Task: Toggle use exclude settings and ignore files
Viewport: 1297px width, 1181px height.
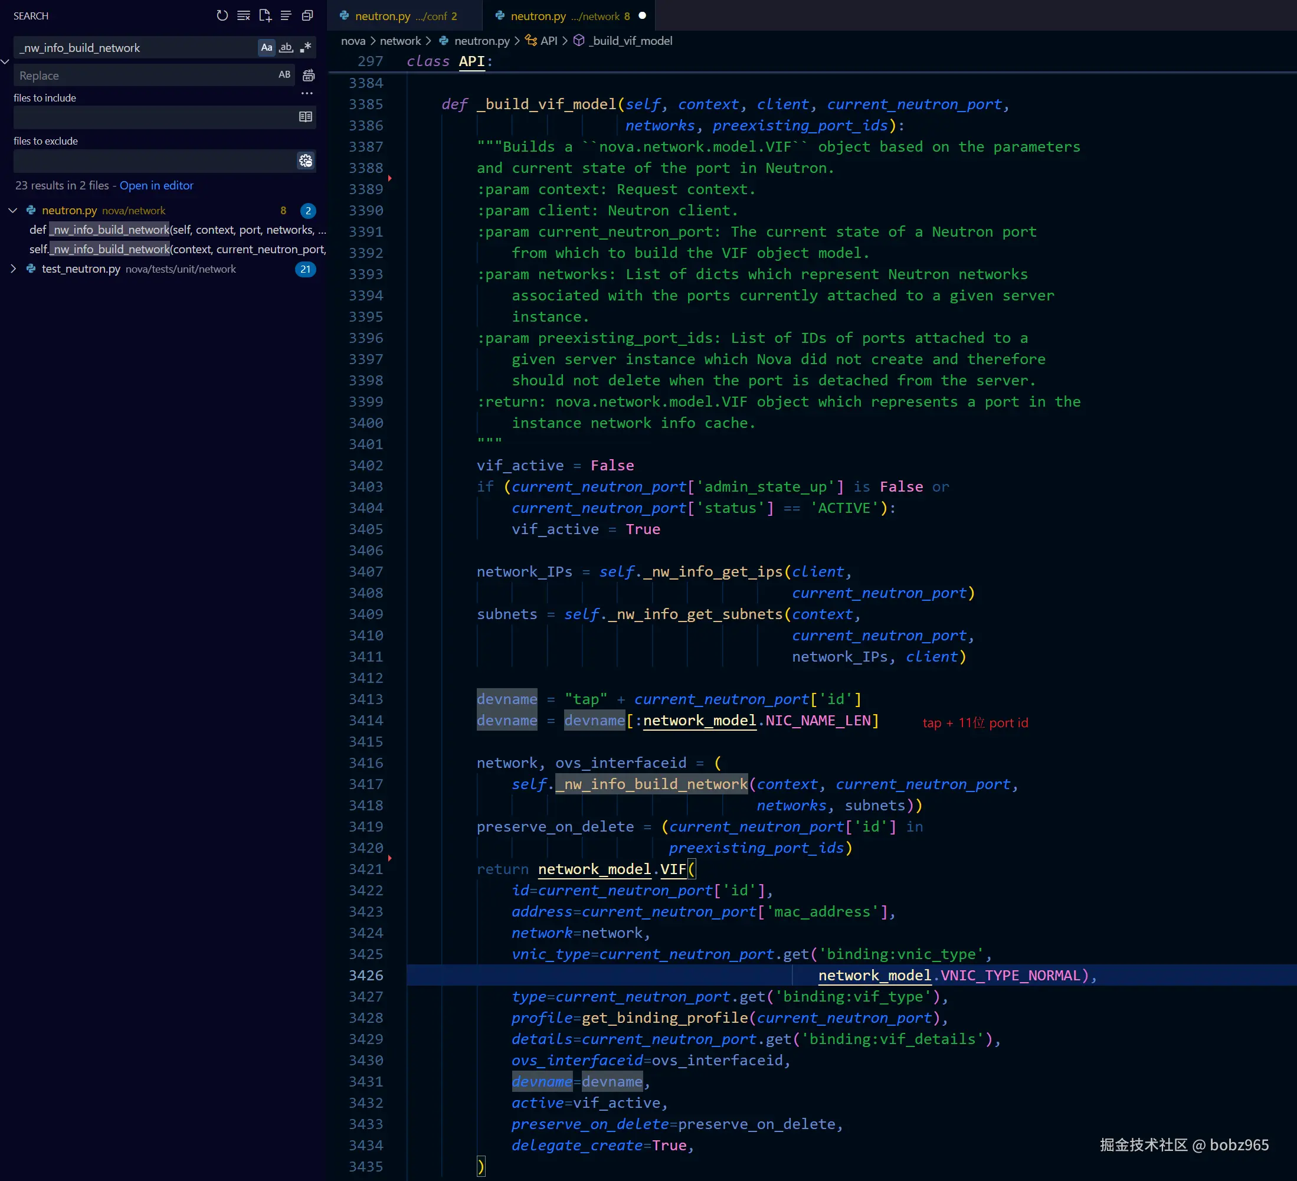Action: pyautogui.click(x=306, y=161)
